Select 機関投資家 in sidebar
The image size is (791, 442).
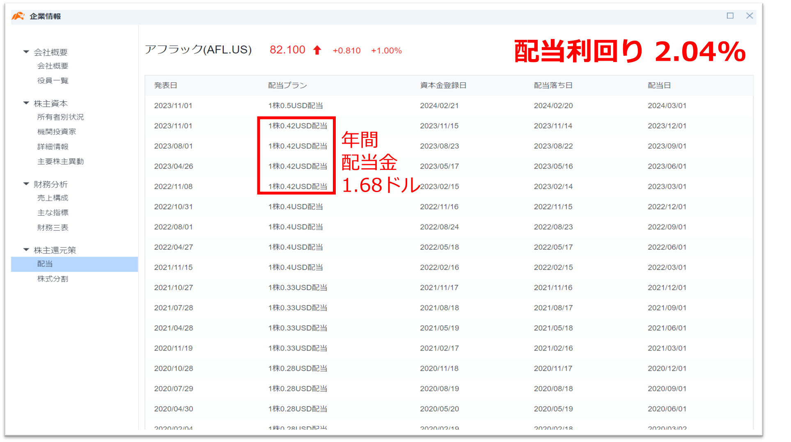57,132
